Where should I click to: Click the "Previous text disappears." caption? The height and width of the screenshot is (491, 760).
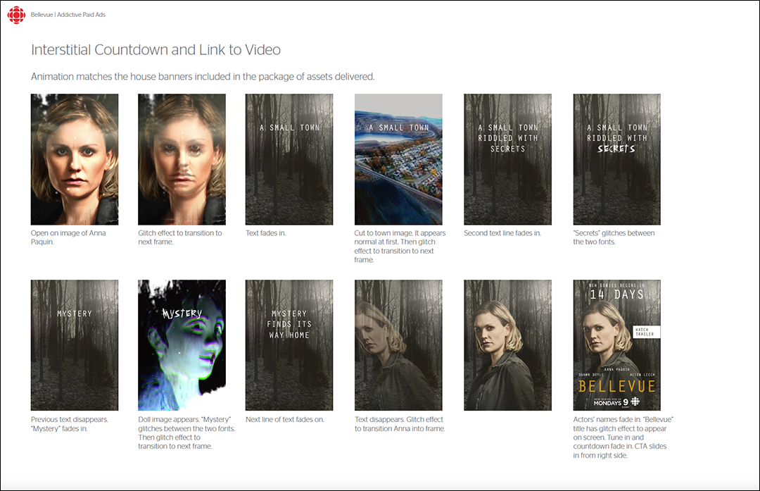[x=69, y=424]
